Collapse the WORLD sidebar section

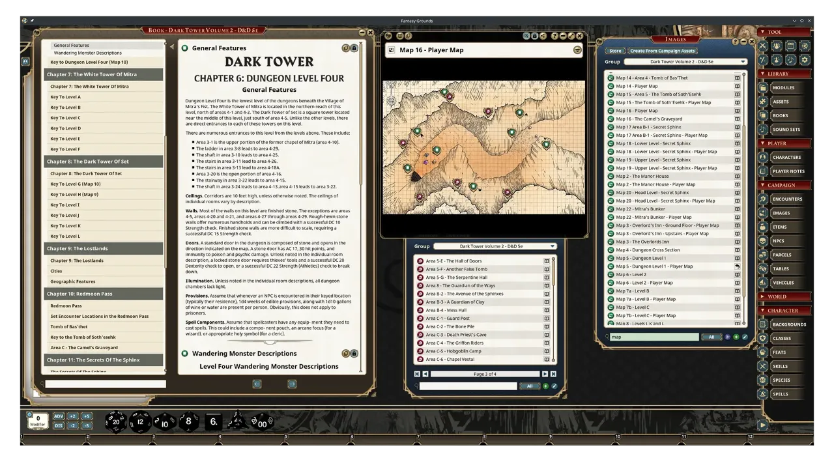pos(784,296)
